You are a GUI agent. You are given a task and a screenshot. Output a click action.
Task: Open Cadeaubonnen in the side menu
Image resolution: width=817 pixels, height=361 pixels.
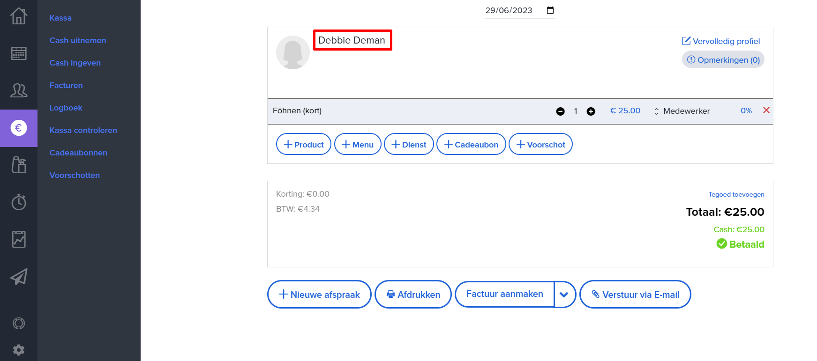[x=78, y=153]
